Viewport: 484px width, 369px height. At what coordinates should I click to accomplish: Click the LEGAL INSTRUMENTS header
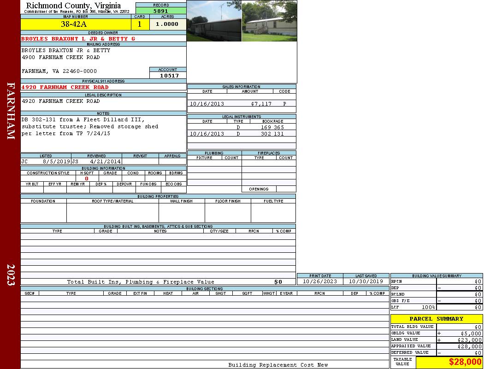[242, 116]
